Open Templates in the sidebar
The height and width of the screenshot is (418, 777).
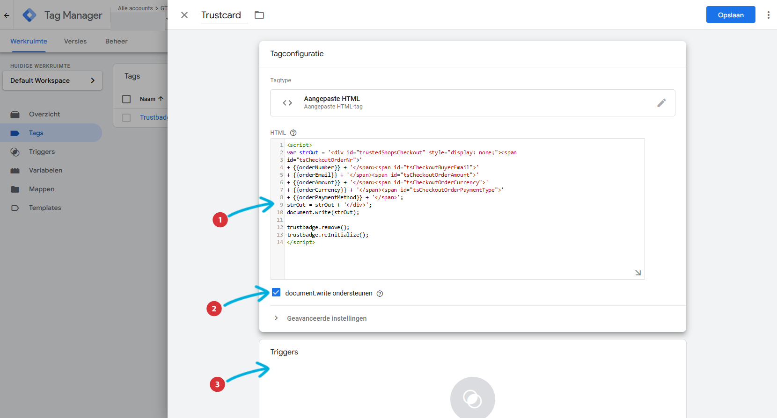51,208
